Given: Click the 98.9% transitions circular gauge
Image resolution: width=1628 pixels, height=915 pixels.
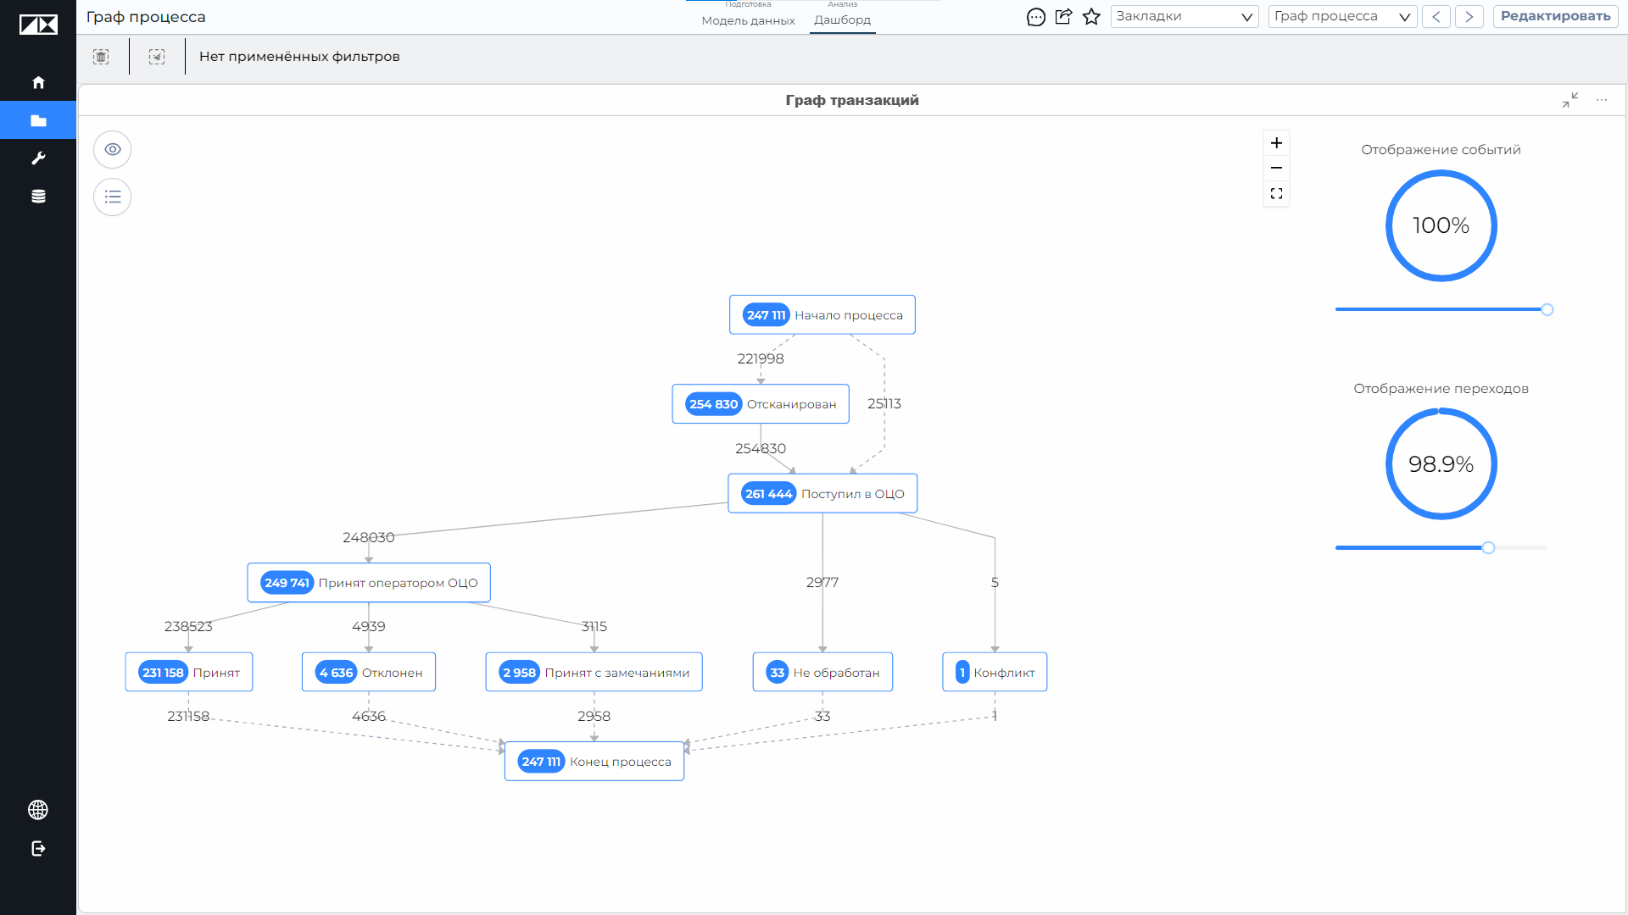Looking at the screenshot, I should [x=1441, y=464].
